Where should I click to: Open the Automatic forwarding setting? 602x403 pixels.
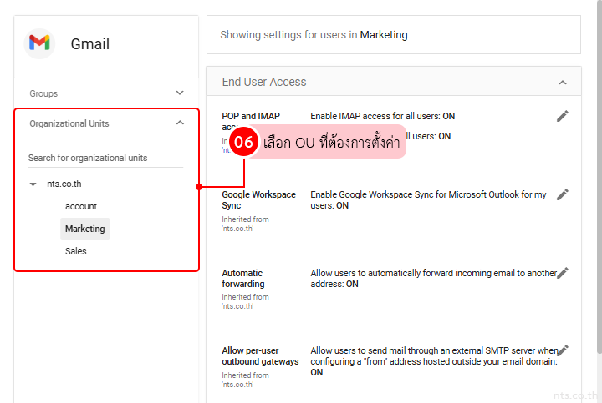[242, 278]
